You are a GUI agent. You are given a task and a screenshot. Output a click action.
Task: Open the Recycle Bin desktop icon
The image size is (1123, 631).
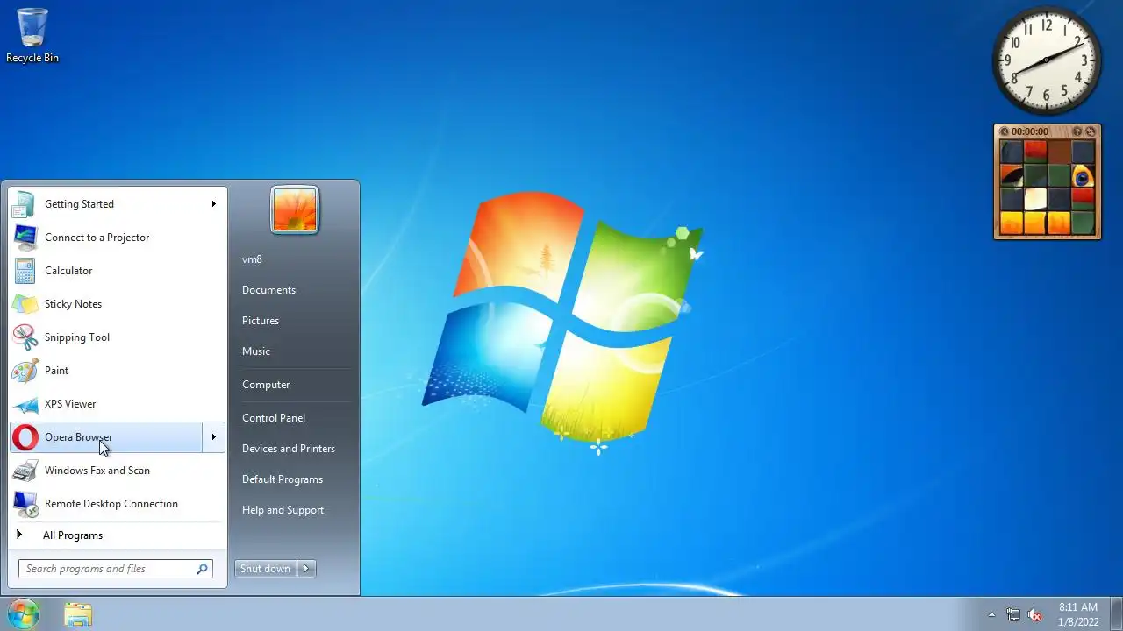[32, 36]
